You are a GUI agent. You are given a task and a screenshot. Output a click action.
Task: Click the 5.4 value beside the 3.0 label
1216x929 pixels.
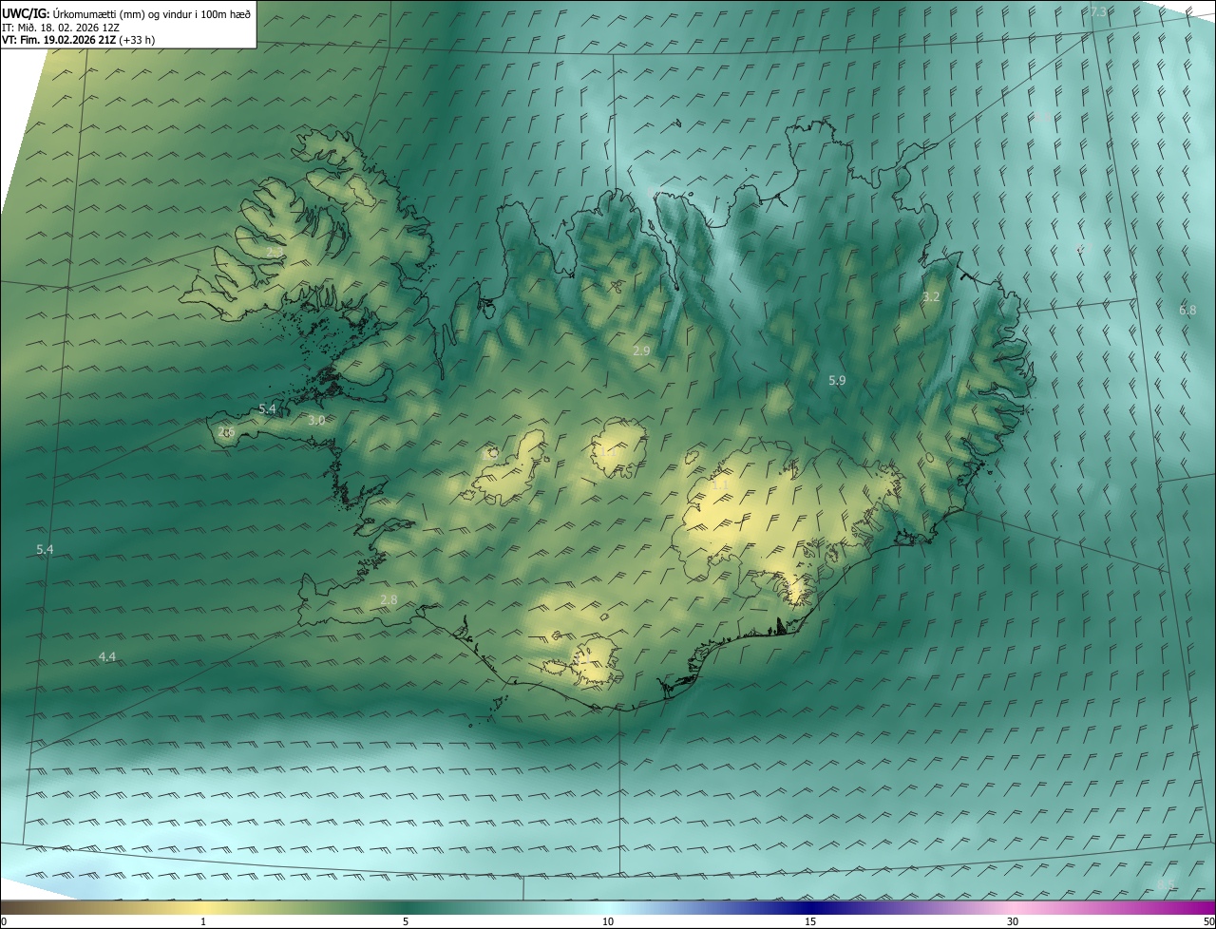pos(267,408)
